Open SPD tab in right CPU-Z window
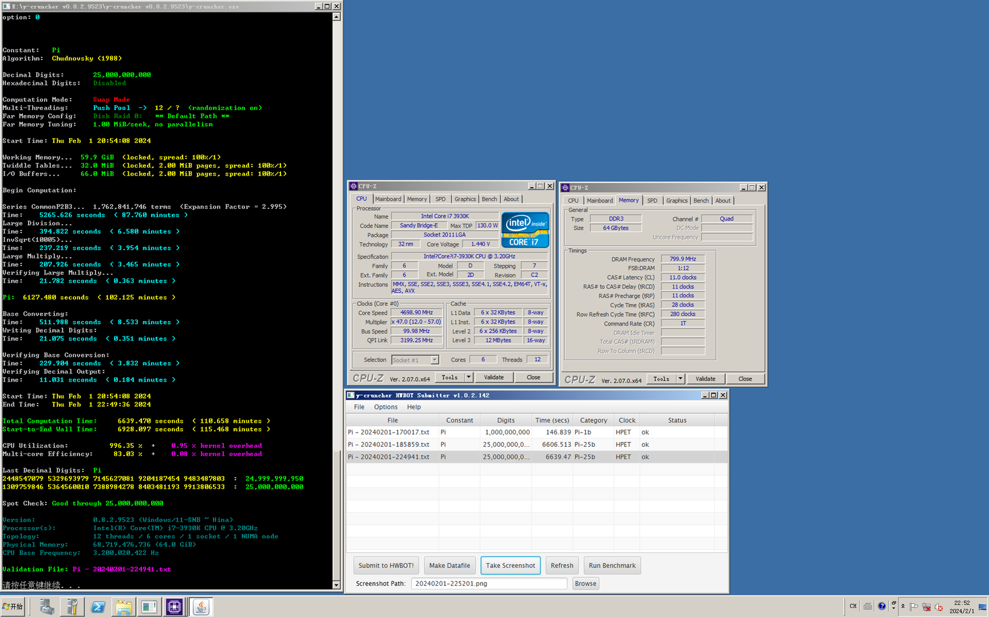The width and height of the screenshot is (989, 618). (x=652, y=201)
